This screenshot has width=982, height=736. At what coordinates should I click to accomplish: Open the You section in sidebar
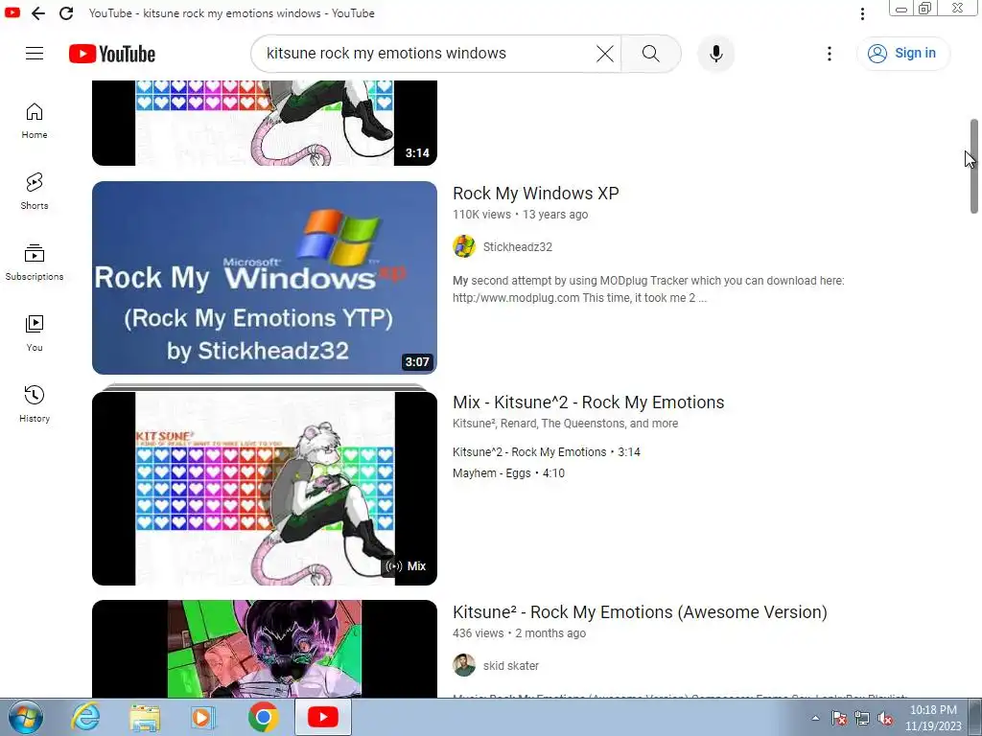(35, 333)
